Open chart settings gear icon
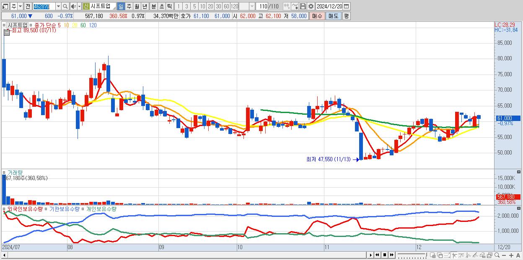The image size is (523, 260). pyautogui.click(x=311, y=6)
